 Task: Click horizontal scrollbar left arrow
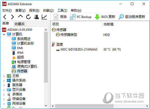tap(53, 106)
